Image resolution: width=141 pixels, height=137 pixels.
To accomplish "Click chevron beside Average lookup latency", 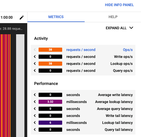I will coord(35,102).
